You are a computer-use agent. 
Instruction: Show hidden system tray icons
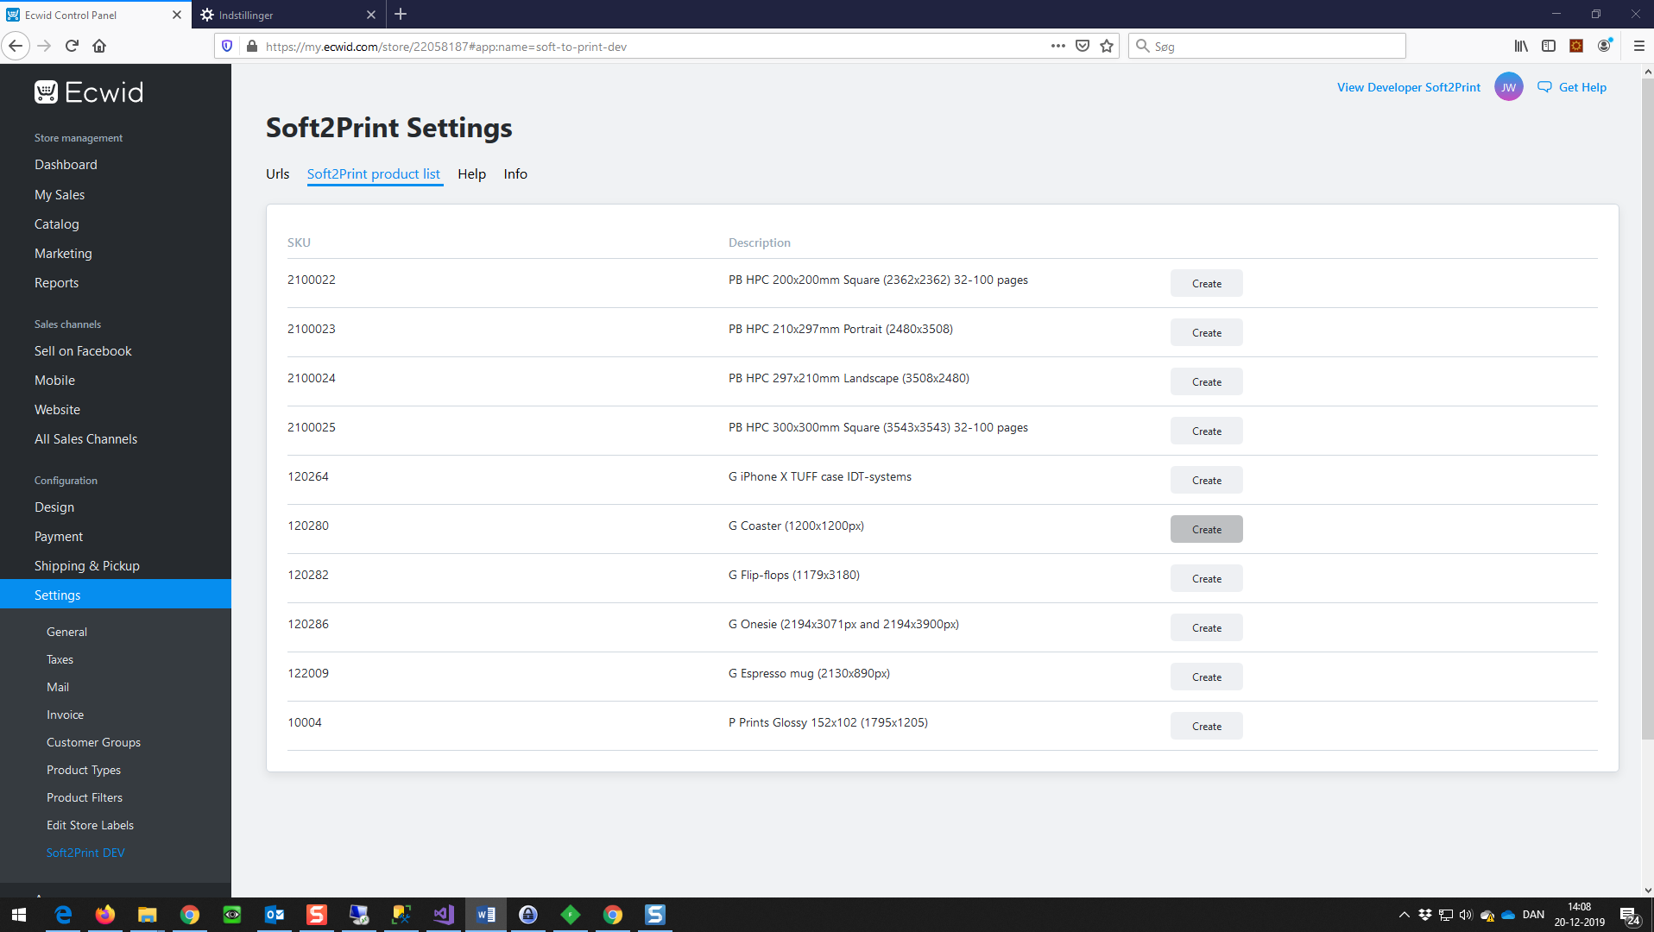[x=1404, y=915]
